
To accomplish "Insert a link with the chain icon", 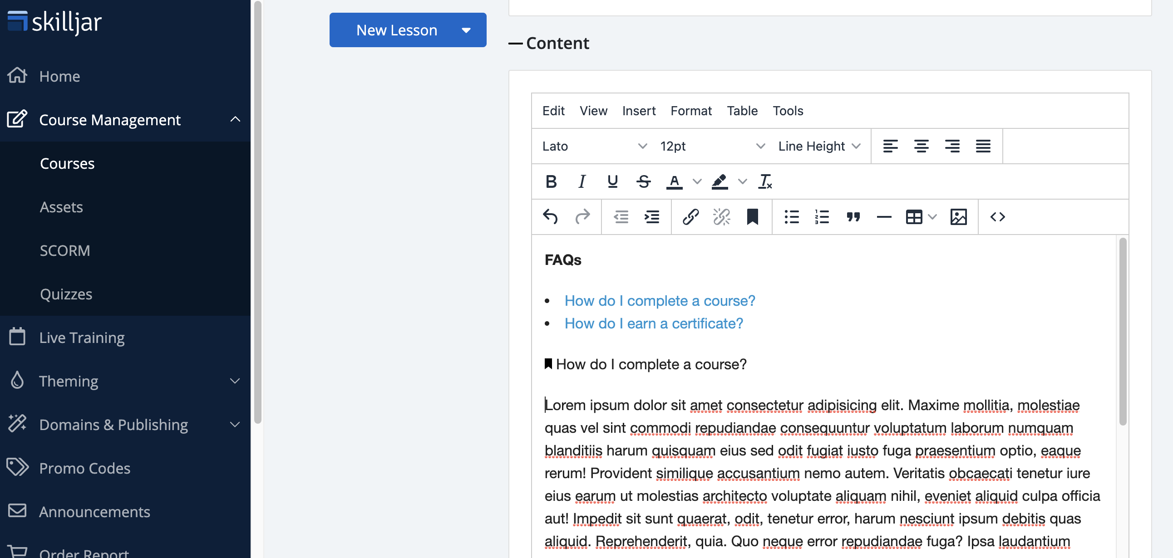I will click(691, 217).
